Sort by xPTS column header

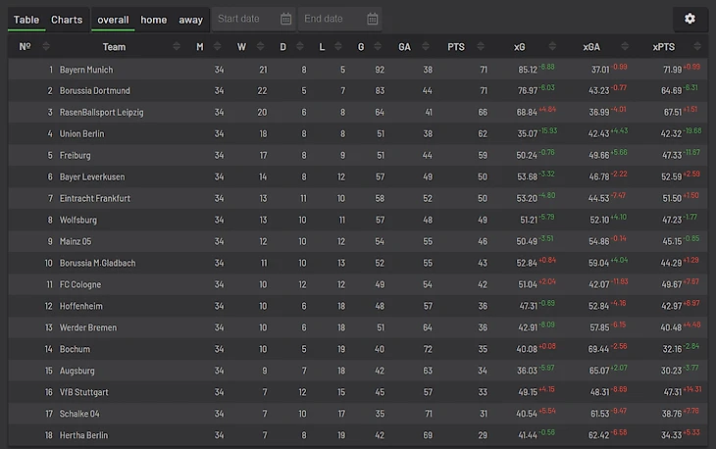[663, 46]
